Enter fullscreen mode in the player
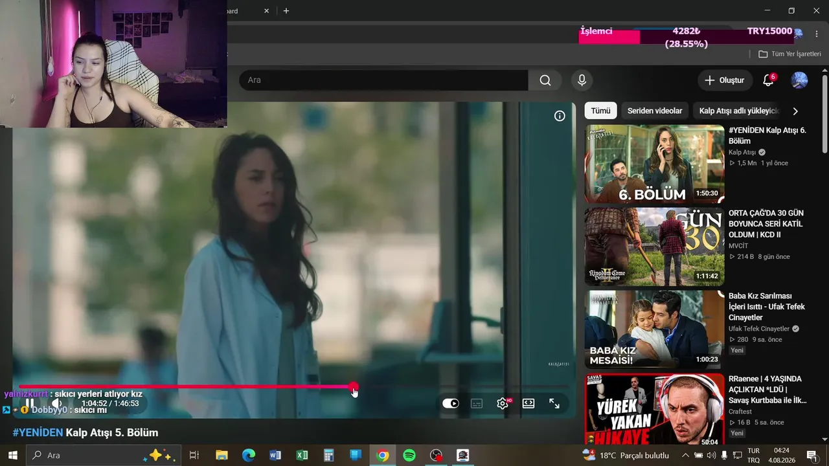Screen dimensions: 829x466 click(554, 403)
